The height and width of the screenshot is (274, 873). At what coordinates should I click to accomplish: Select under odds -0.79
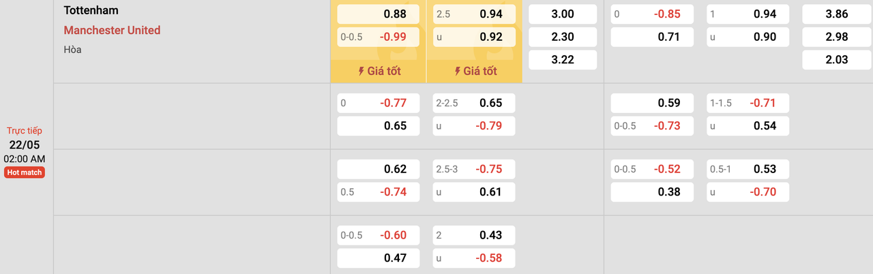point(474,125)
